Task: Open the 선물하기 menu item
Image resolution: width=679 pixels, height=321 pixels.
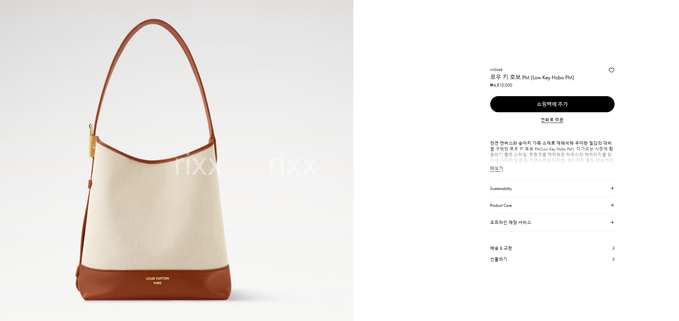Action: click(552, 259)
